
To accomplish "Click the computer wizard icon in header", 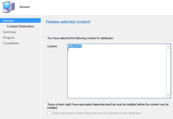I will click(x=9, y=6).
